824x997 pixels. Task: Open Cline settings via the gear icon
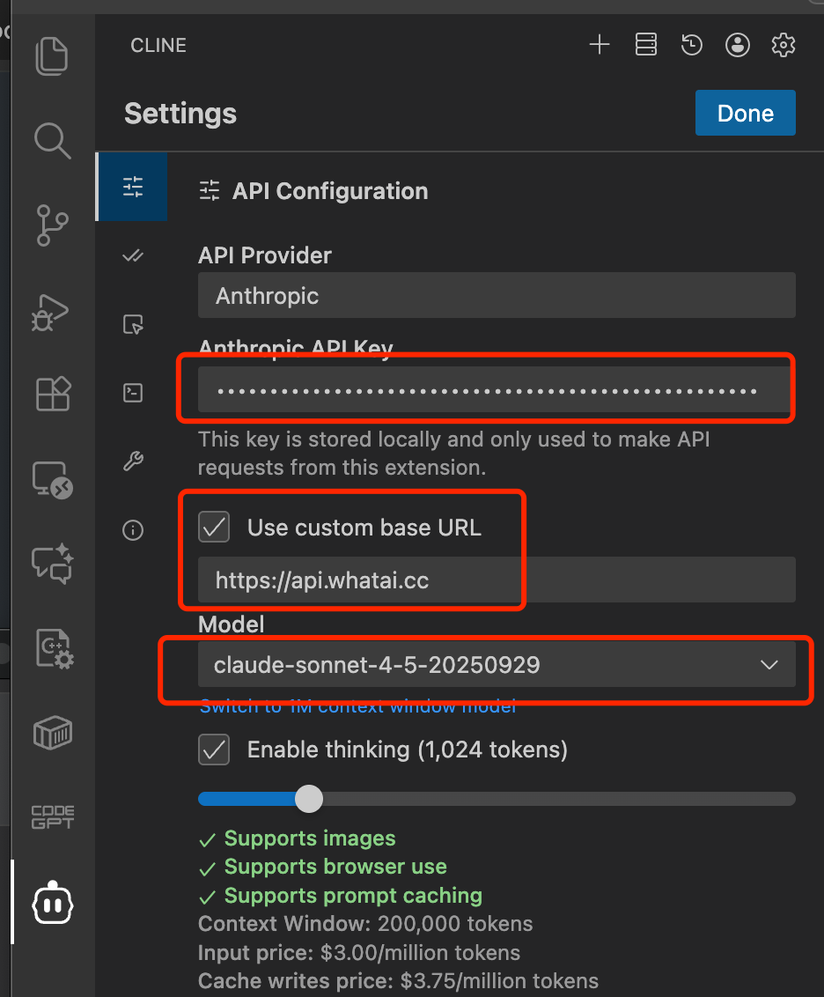783,45
